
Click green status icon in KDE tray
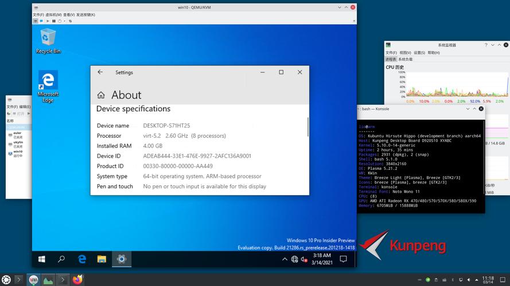pyautogui.click(x=428, y=280)
